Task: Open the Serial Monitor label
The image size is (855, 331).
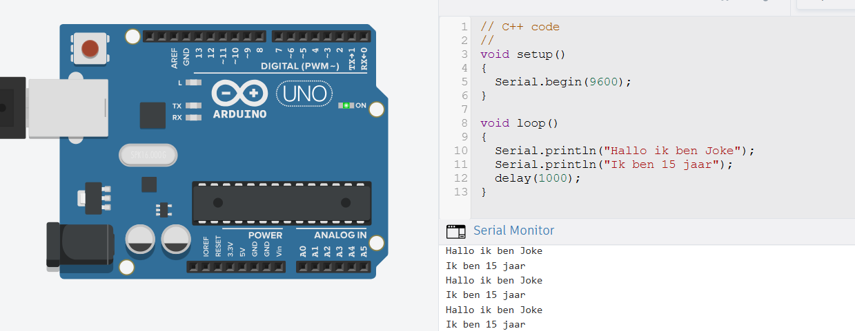Action: 513,231
